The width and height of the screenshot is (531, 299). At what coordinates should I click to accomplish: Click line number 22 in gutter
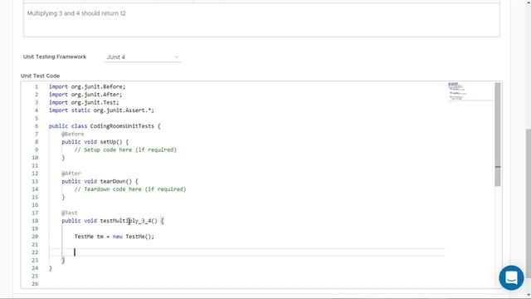click(35, 252)
